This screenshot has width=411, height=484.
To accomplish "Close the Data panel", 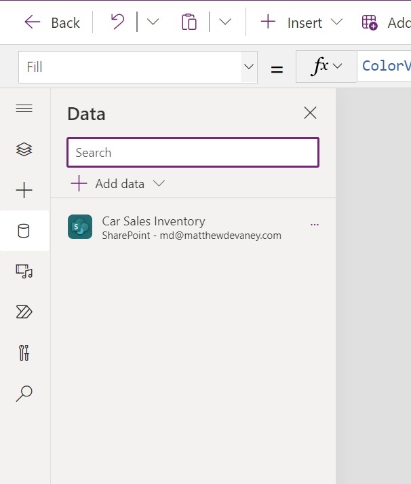I will pos(310,113).
